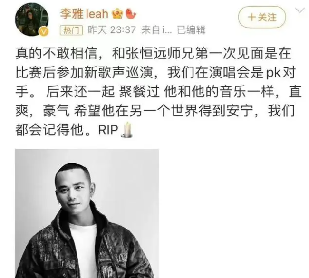View edit history via 已编辑
This screenshot has height=278, width=309.
pos(191,30)
